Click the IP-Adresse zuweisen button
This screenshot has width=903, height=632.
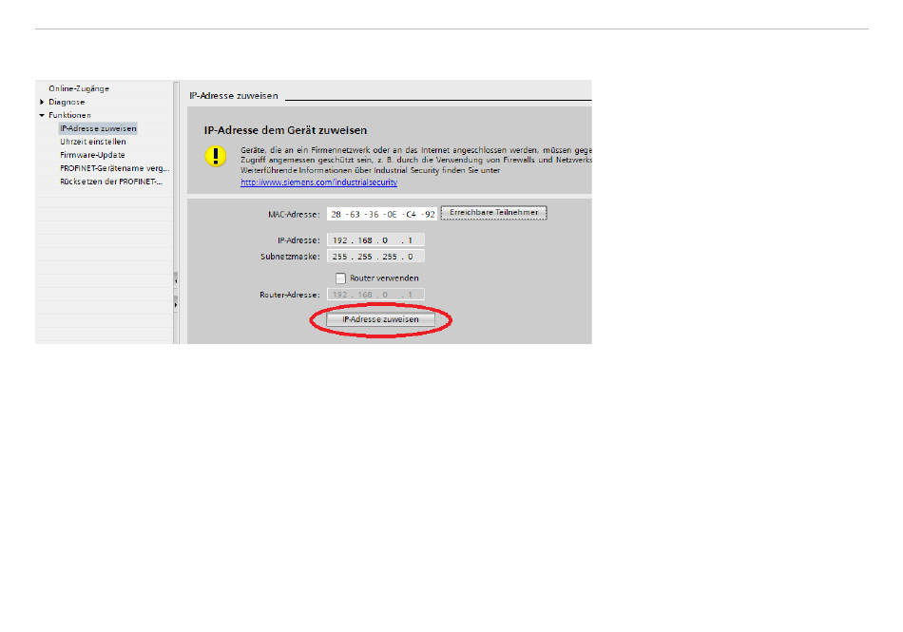pos(380,319)
